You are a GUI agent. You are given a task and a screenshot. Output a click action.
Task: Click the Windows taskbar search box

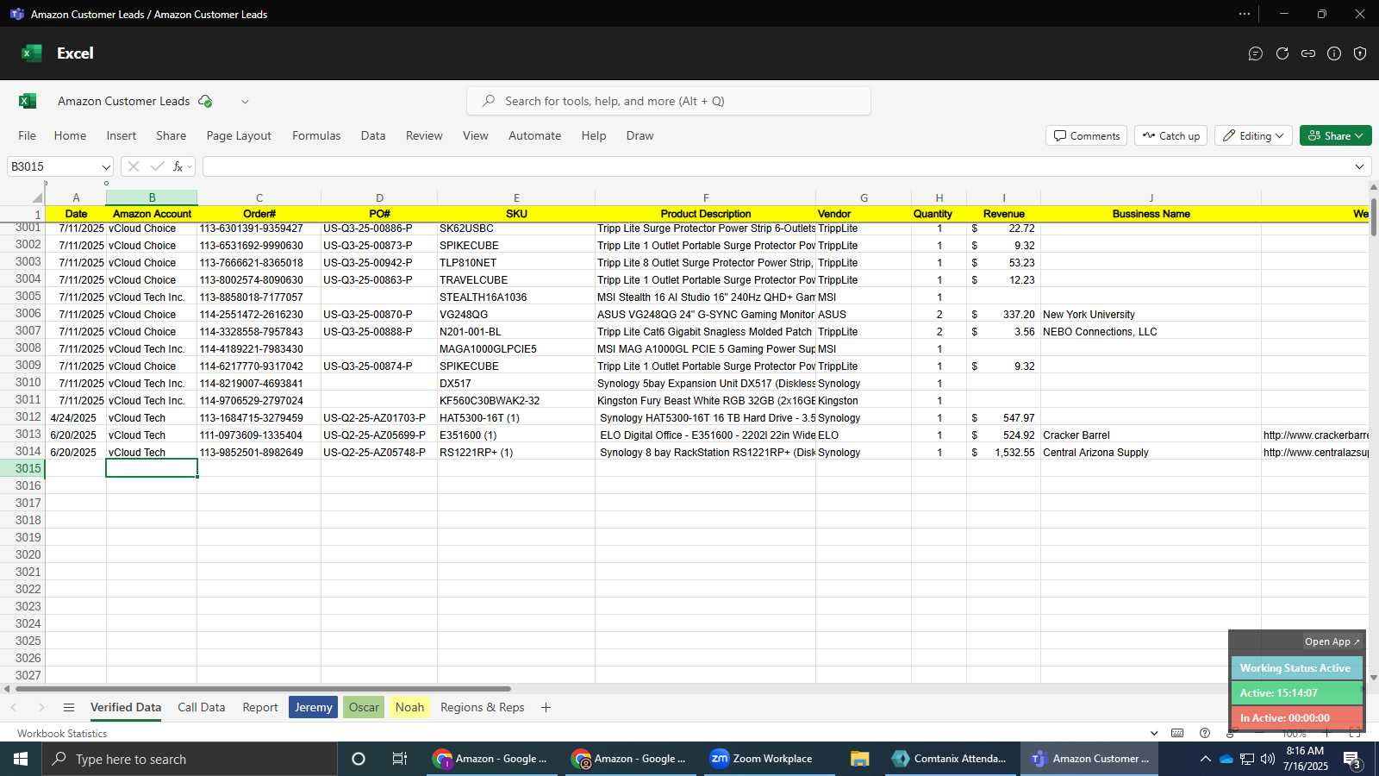click(190, 759)
